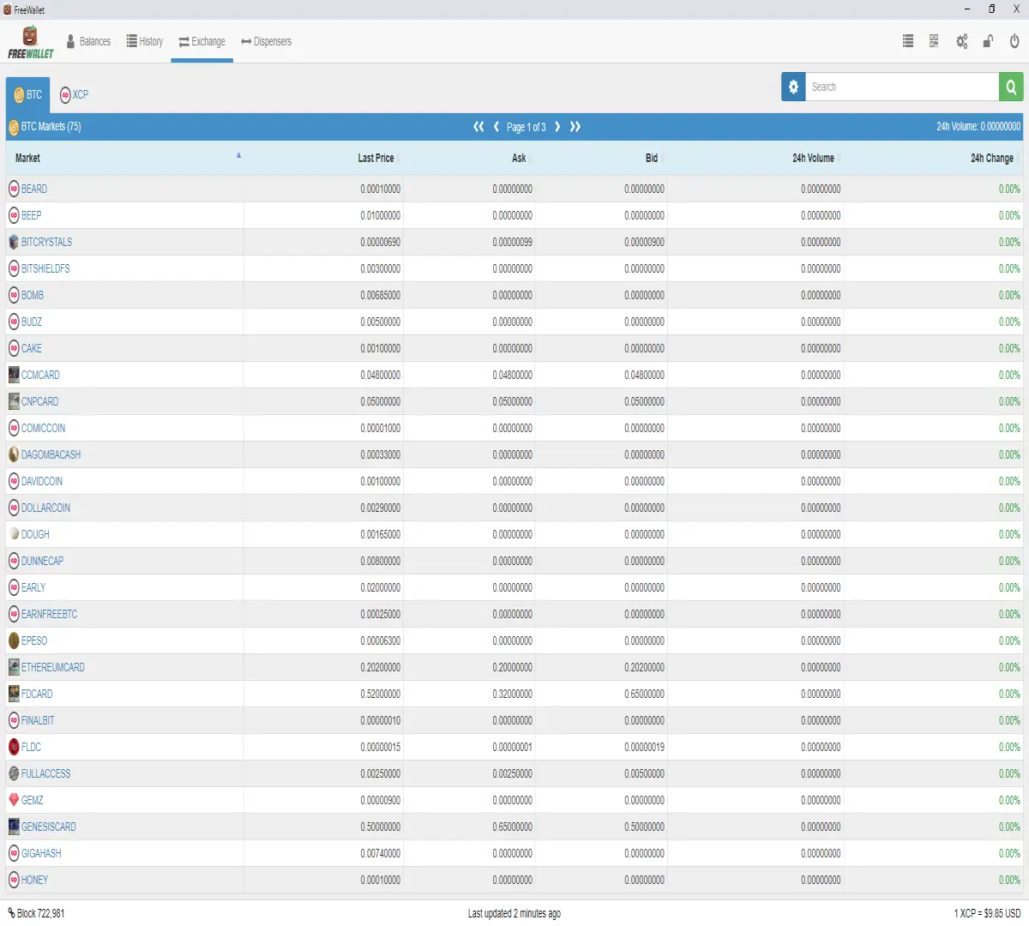Viewport: 1029px width, 926px height.
Task: Click the BITCRYSTALS asset icon
Action: pos(14,242)
